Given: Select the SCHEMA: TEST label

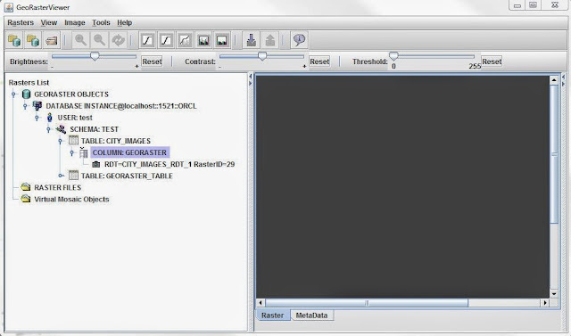Looking at the screenshot, I should [x=95, y=129].
